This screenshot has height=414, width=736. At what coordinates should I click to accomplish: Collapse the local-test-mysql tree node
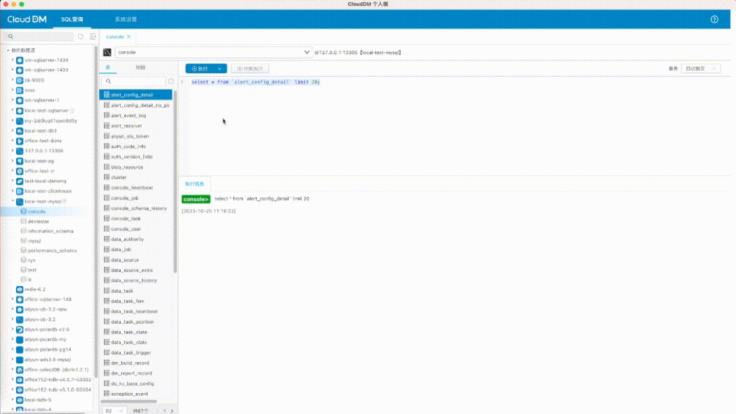coord(13,201)
